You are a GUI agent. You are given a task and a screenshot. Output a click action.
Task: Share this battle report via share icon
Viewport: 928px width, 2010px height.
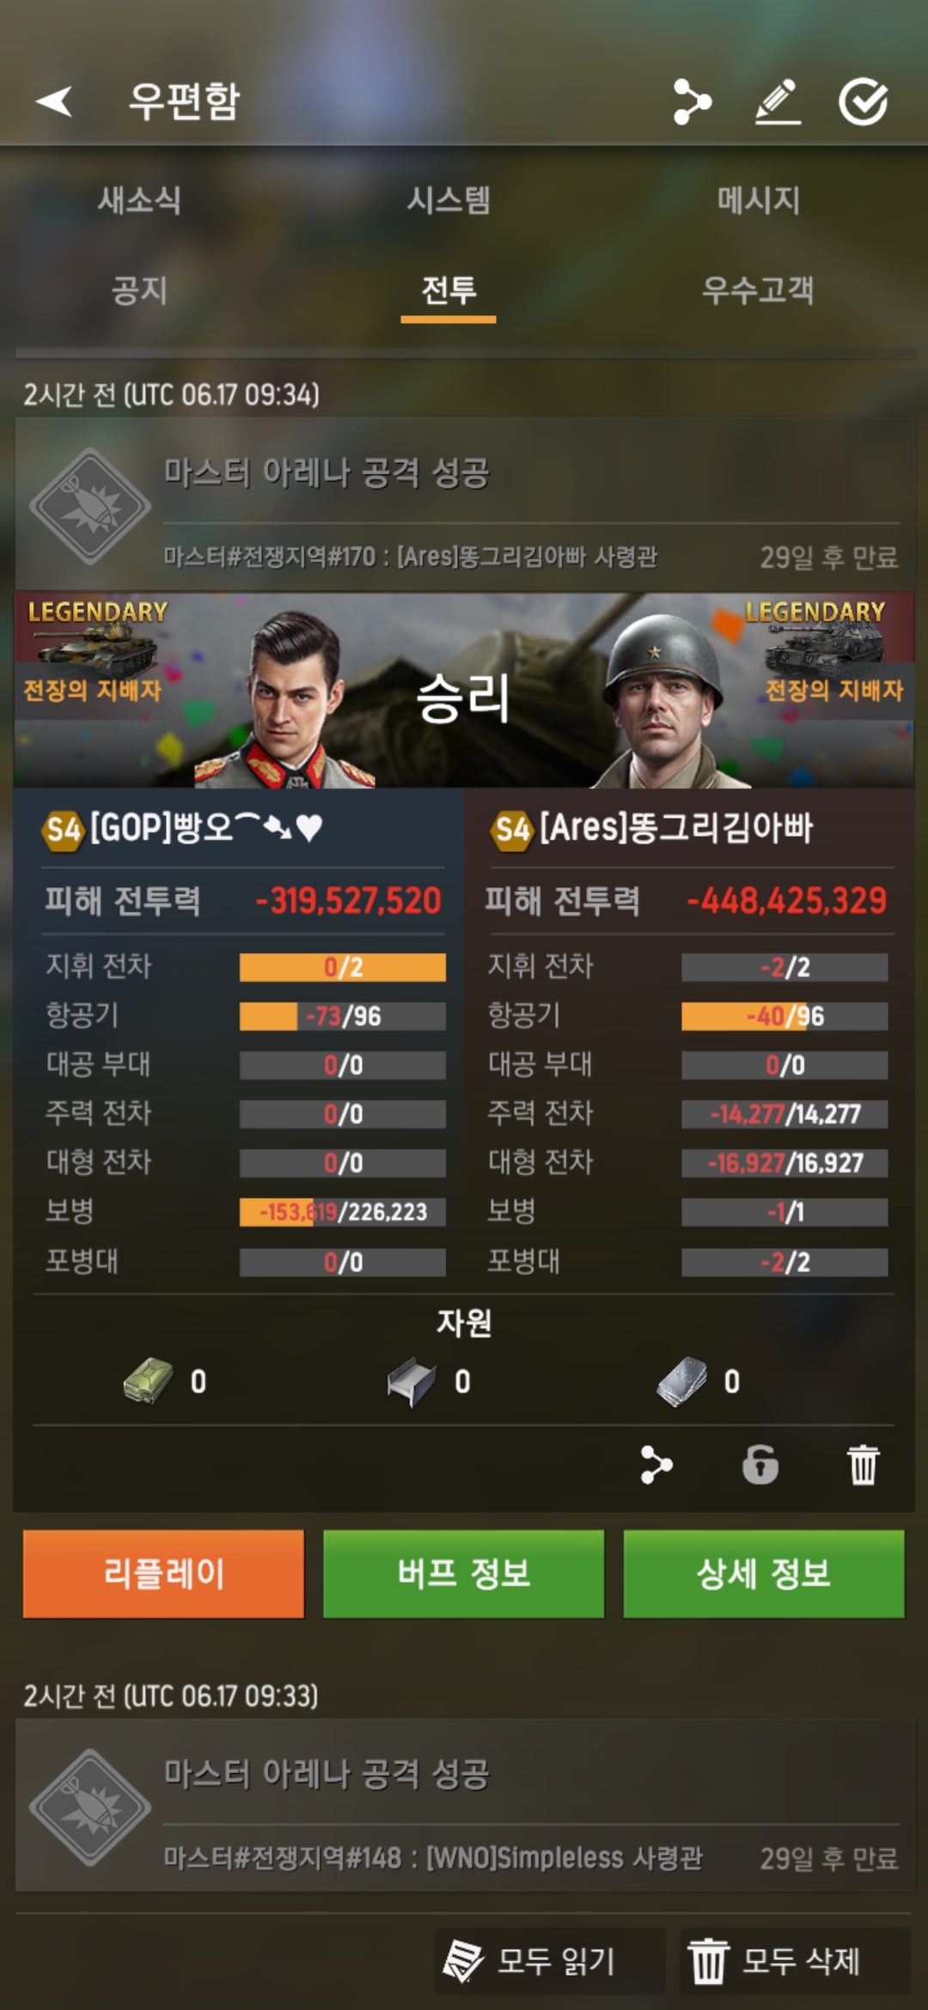click(x=656, y=1465)
